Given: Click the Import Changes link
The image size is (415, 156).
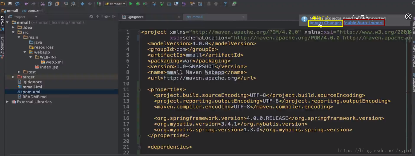Looking at the screenshot, I should (325, 23).
